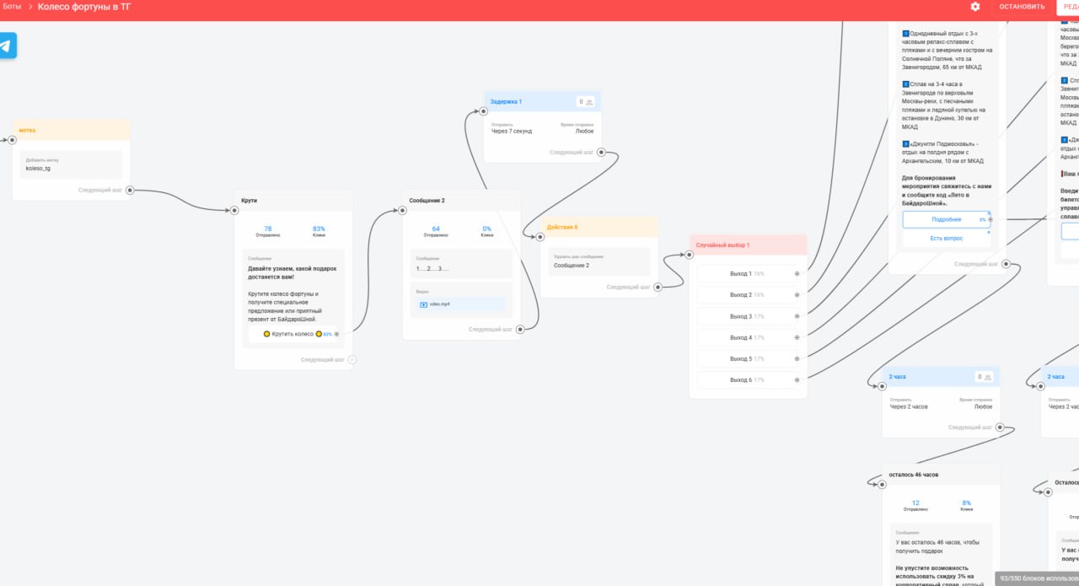Screen dimensions: 1079x586
Task: Click the 78 Отправлено statistic in Крути
Action: [x=268, y=231]
